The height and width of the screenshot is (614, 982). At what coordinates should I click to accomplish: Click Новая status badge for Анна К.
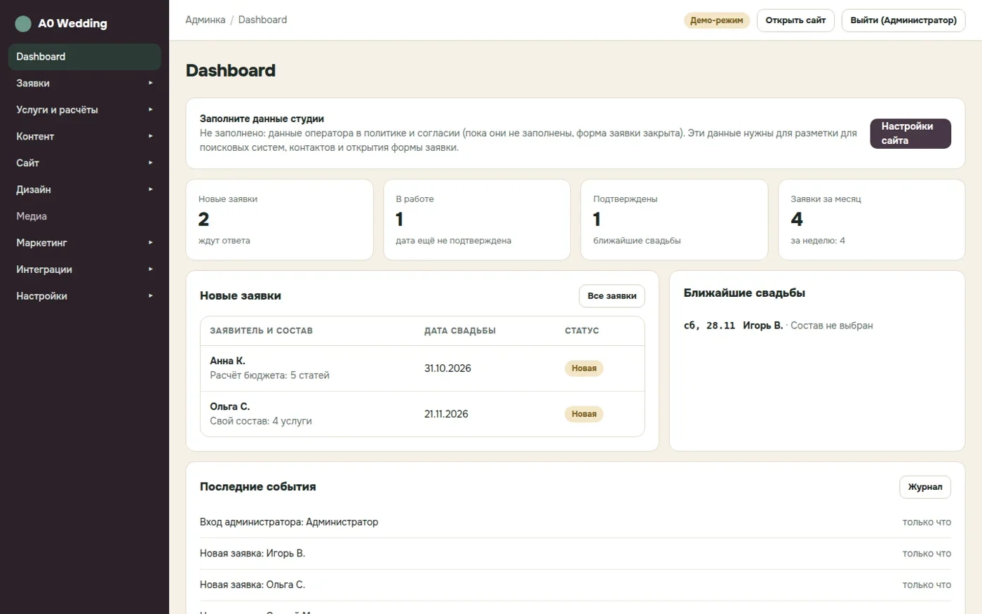pos(584,368)
